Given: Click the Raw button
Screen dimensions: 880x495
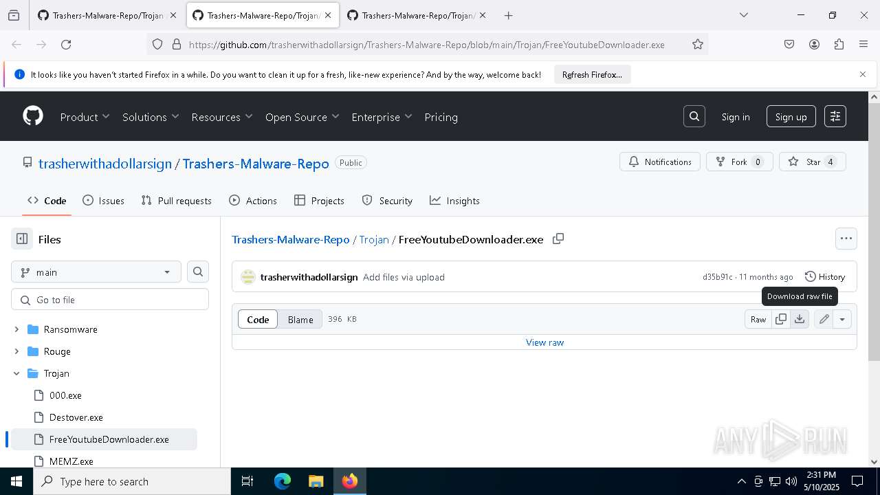Looking at the screenshot, I should click(758, 319).
